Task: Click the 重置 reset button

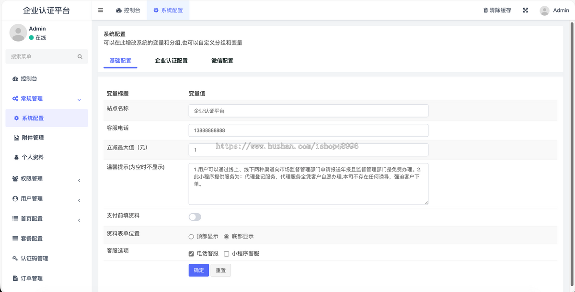Action: (x=221, y=270)
